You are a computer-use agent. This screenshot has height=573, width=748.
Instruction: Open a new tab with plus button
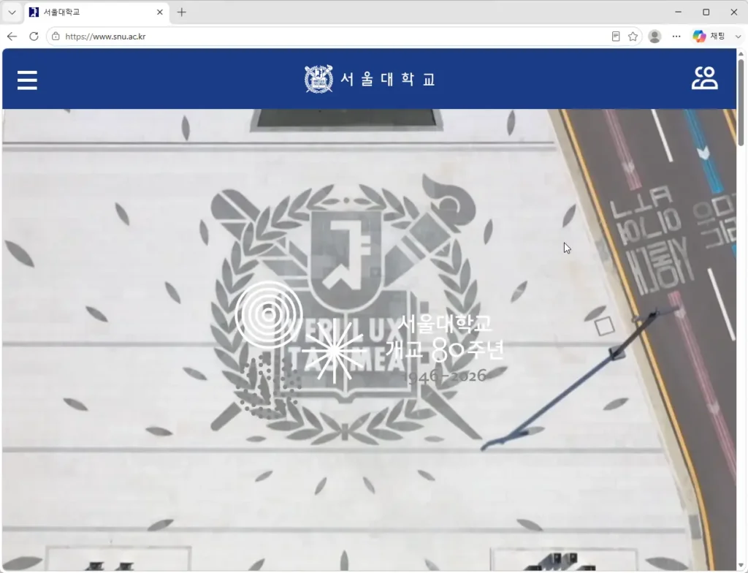click(x=182, y=12)
